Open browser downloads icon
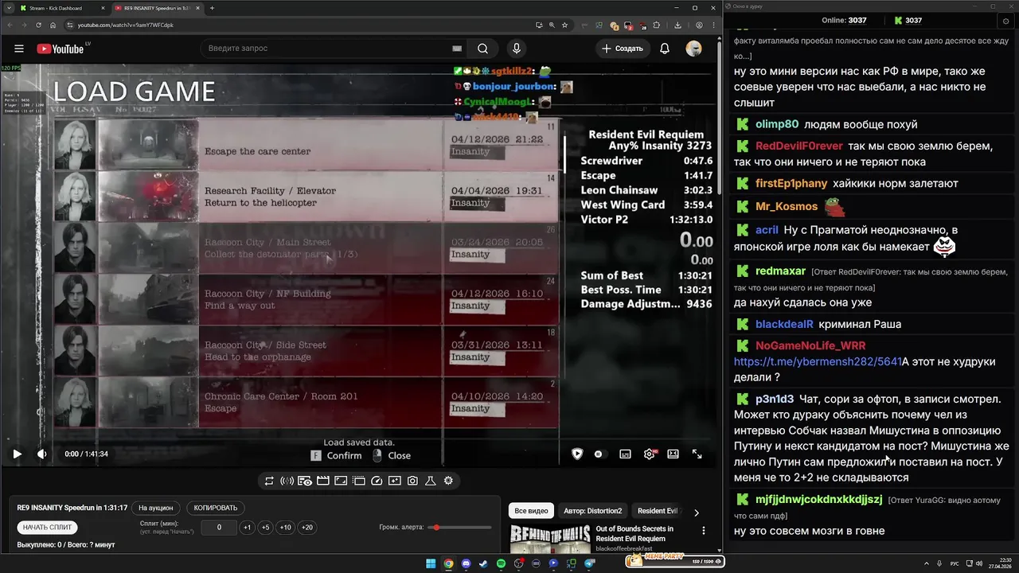This screenshot has width=1019, height=573. tap(677, 25)
